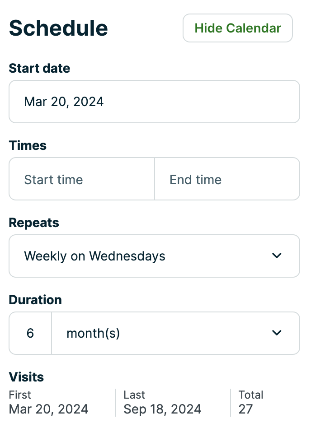Screen dimensions: 311x437
Task: Click the chevron on the Duration unit dropdown
Action: (x=277, y=333)
